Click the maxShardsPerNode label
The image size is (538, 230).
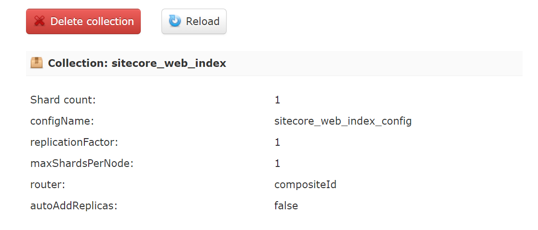tap(81, 164)
